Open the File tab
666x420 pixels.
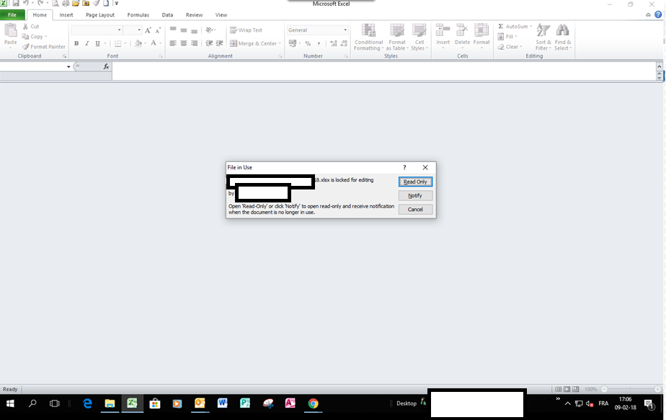pos(12,15)
